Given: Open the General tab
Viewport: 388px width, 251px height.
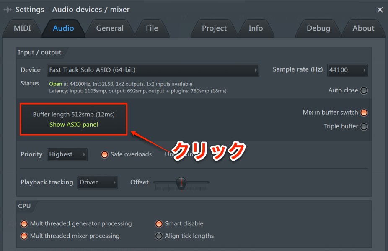Looking at the screenshot, I should click(x=110, y=28).
